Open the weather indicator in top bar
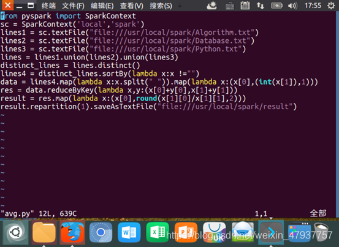339x247 pixels. click(x=211, y=6)
